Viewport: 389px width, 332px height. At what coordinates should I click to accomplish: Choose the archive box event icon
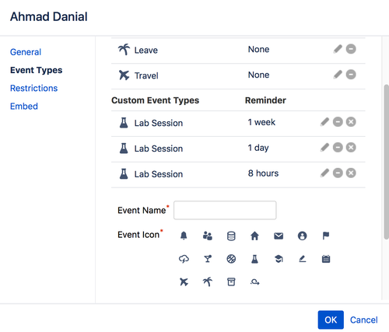click(x=231, y=281)
